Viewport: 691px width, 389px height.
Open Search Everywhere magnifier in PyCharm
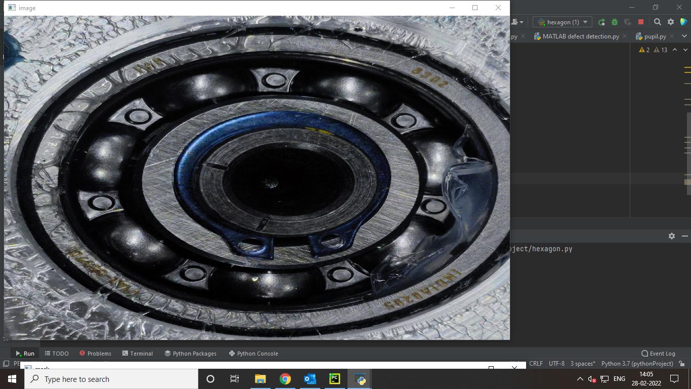pos(658,22)
